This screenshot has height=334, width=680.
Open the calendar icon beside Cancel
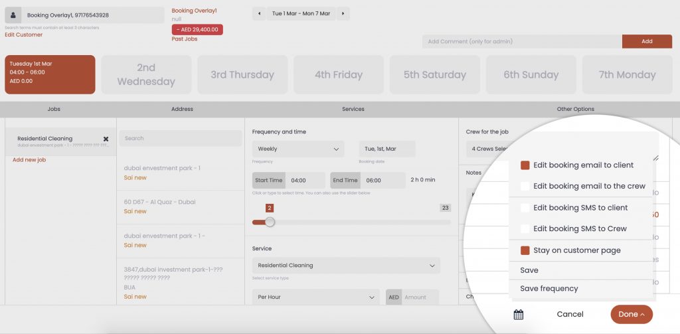pos(519,314)
